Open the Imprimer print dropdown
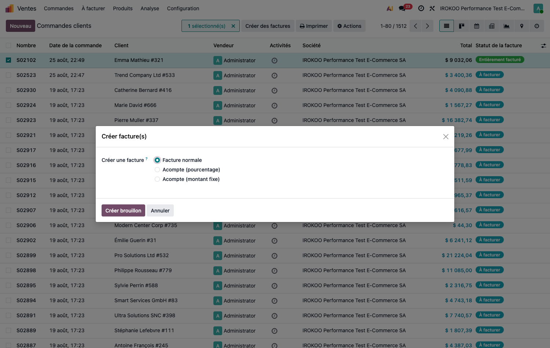The height and width of the screenshot is (348, 550). coord(314,26)
